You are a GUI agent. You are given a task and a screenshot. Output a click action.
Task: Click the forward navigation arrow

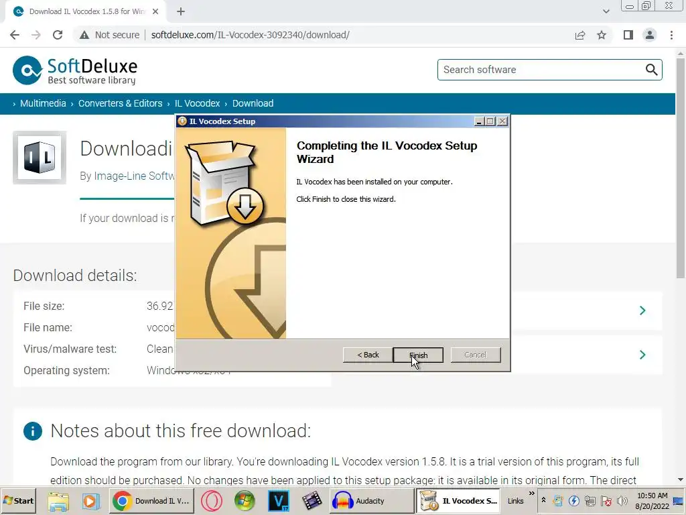point(36,35)
